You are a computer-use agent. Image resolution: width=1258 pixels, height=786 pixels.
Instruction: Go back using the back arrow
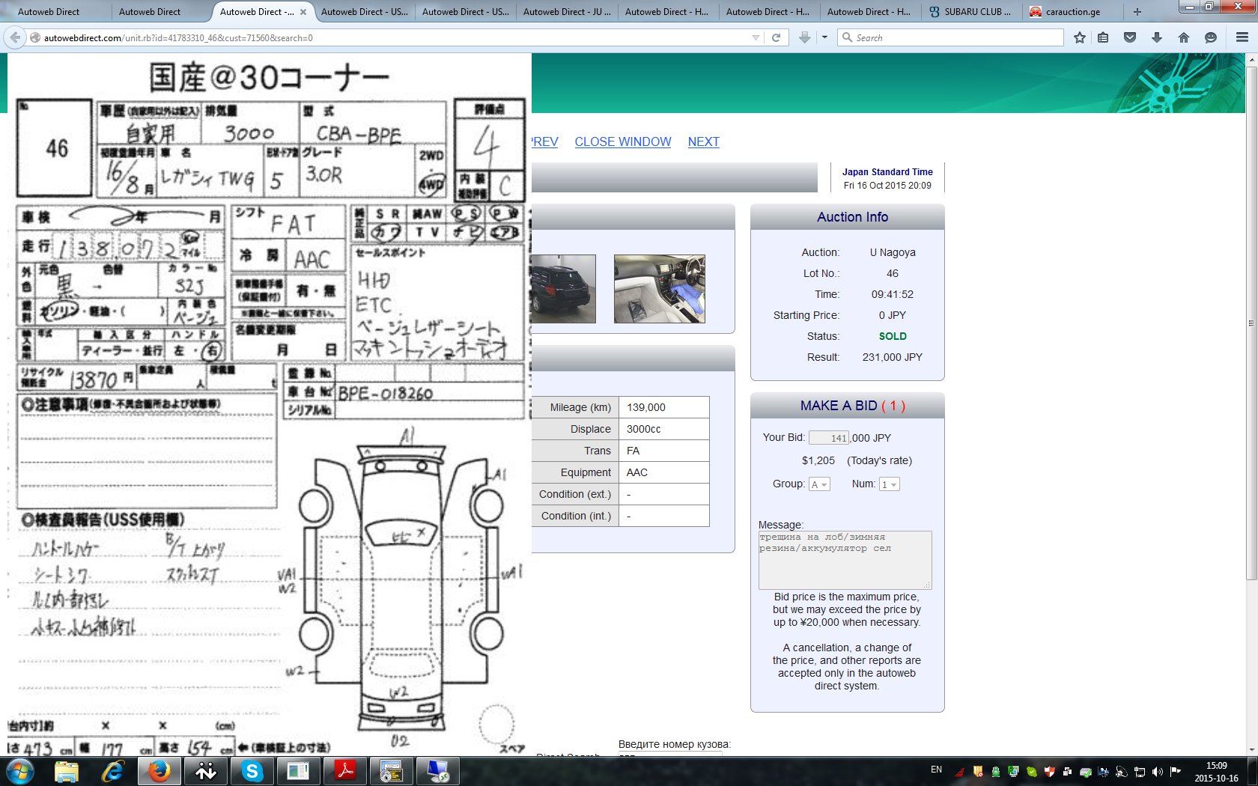tap(15, 37)
